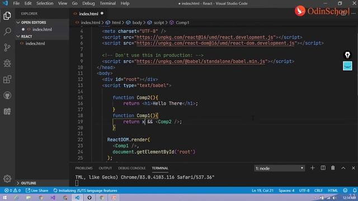
Task: Select the index.html editor tab
Action: (x=88, y=13)
